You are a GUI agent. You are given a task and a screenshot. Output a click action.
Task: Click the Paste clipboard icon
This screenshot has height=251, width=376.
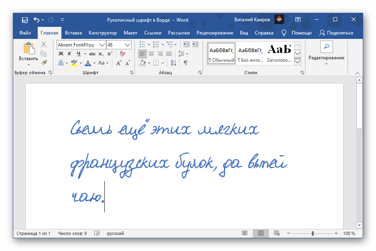[29, 48]
